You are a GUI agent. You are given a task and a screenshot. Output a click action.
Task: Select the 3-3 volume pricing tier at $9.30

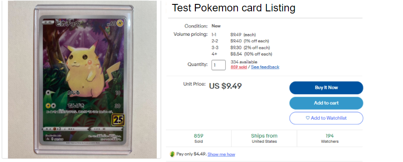point(241,48)
